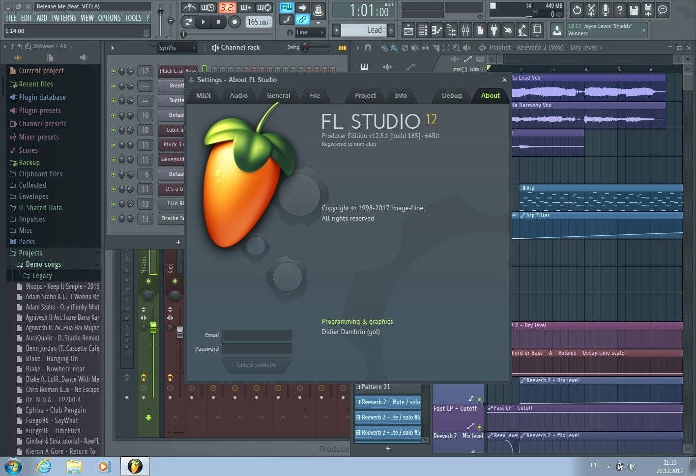Toggle LED of the Jupite channel
The image size is (696, 476).
[x=114, y=101]
